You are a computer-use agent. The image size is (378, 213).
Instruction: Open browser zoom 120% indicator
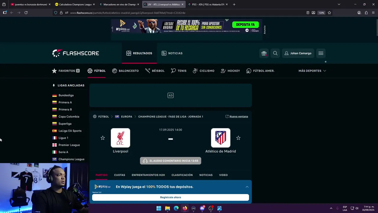click(321, 13)
